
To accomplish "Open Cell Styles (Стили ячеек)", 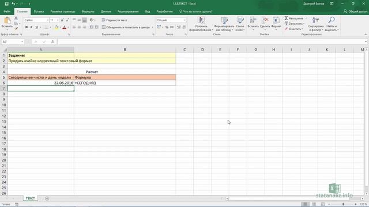I will pos(240,24).
